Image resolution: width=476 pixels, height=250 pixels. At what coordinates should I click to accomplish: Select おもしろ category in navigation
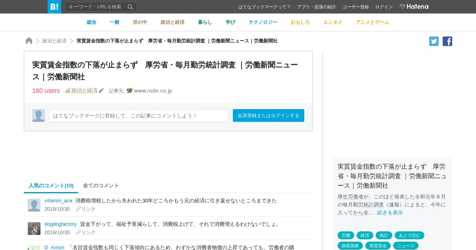pyautogui.click(x=300, y=22)
